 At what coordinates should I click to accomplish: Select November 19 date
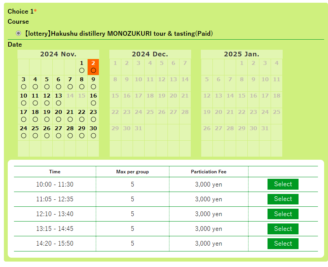[47, 116]
